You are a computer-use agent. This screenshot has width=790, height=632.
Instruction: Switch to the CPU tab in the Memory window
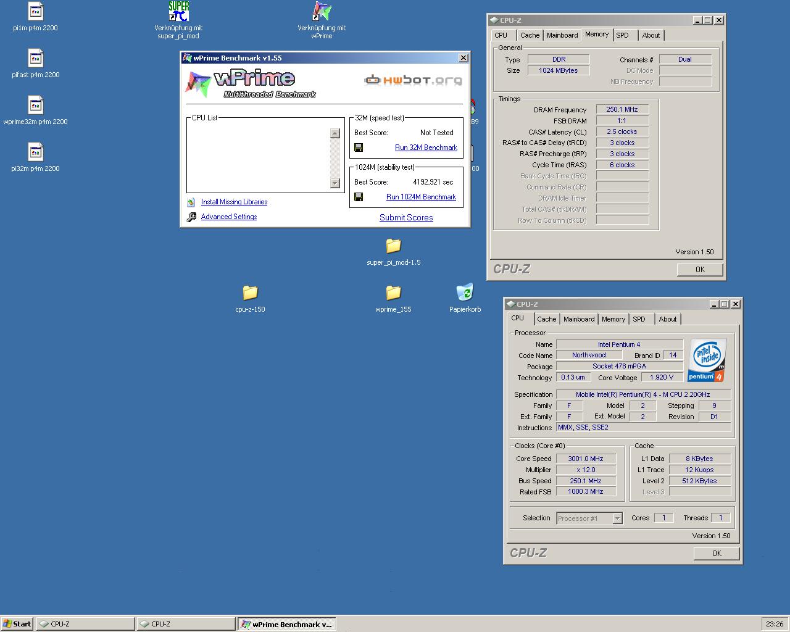pyautogui.click(x=501, y=35)
